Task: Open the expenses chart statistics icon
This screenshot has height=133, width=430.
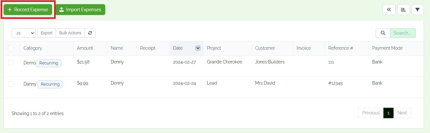Action: pyautogui.click(x=403, y=10)
